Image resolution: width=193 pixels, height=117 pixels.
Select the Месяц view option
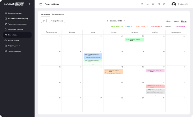click(x=184, y=21)
